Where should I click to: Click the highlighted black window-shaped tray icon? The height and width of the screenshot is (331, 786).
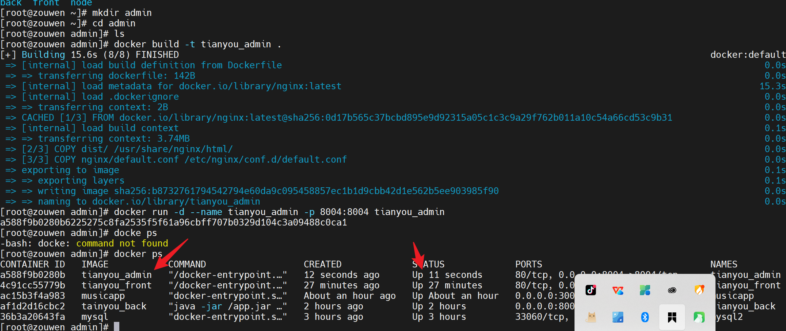point(672,317)
